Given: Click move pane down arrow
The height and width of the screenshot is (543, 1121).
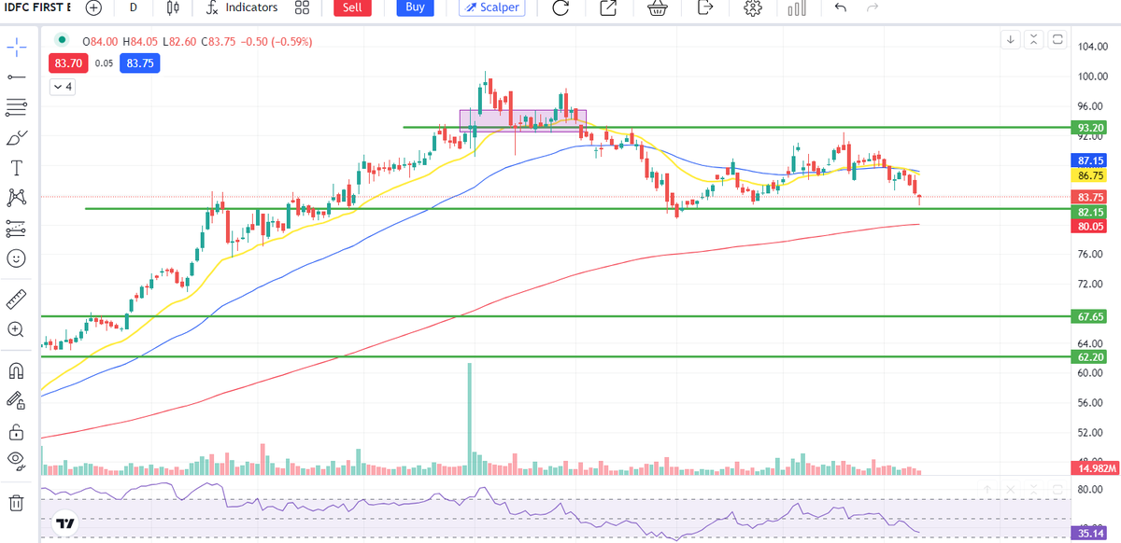Looking at the screenshot, I should (x=1012, y=39).
